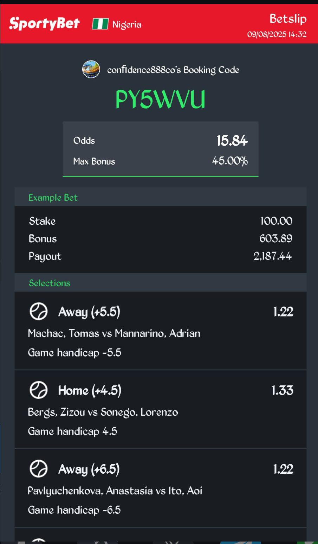Click the tennis ball icon beside Away (+5.5)

(39, 312)
